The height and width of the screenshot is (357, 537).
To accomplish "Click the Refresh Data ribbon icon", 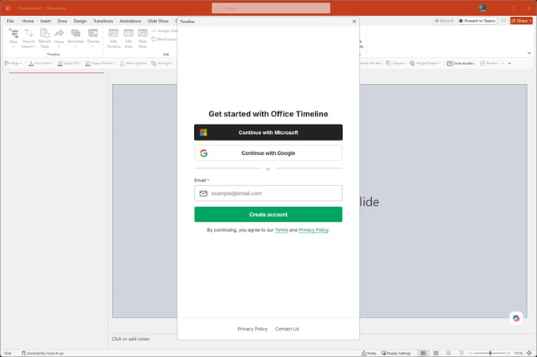I will 45,33.
